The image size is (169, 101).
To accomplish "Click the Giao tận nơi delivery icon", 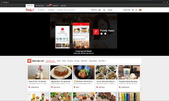I will [29, 61].
